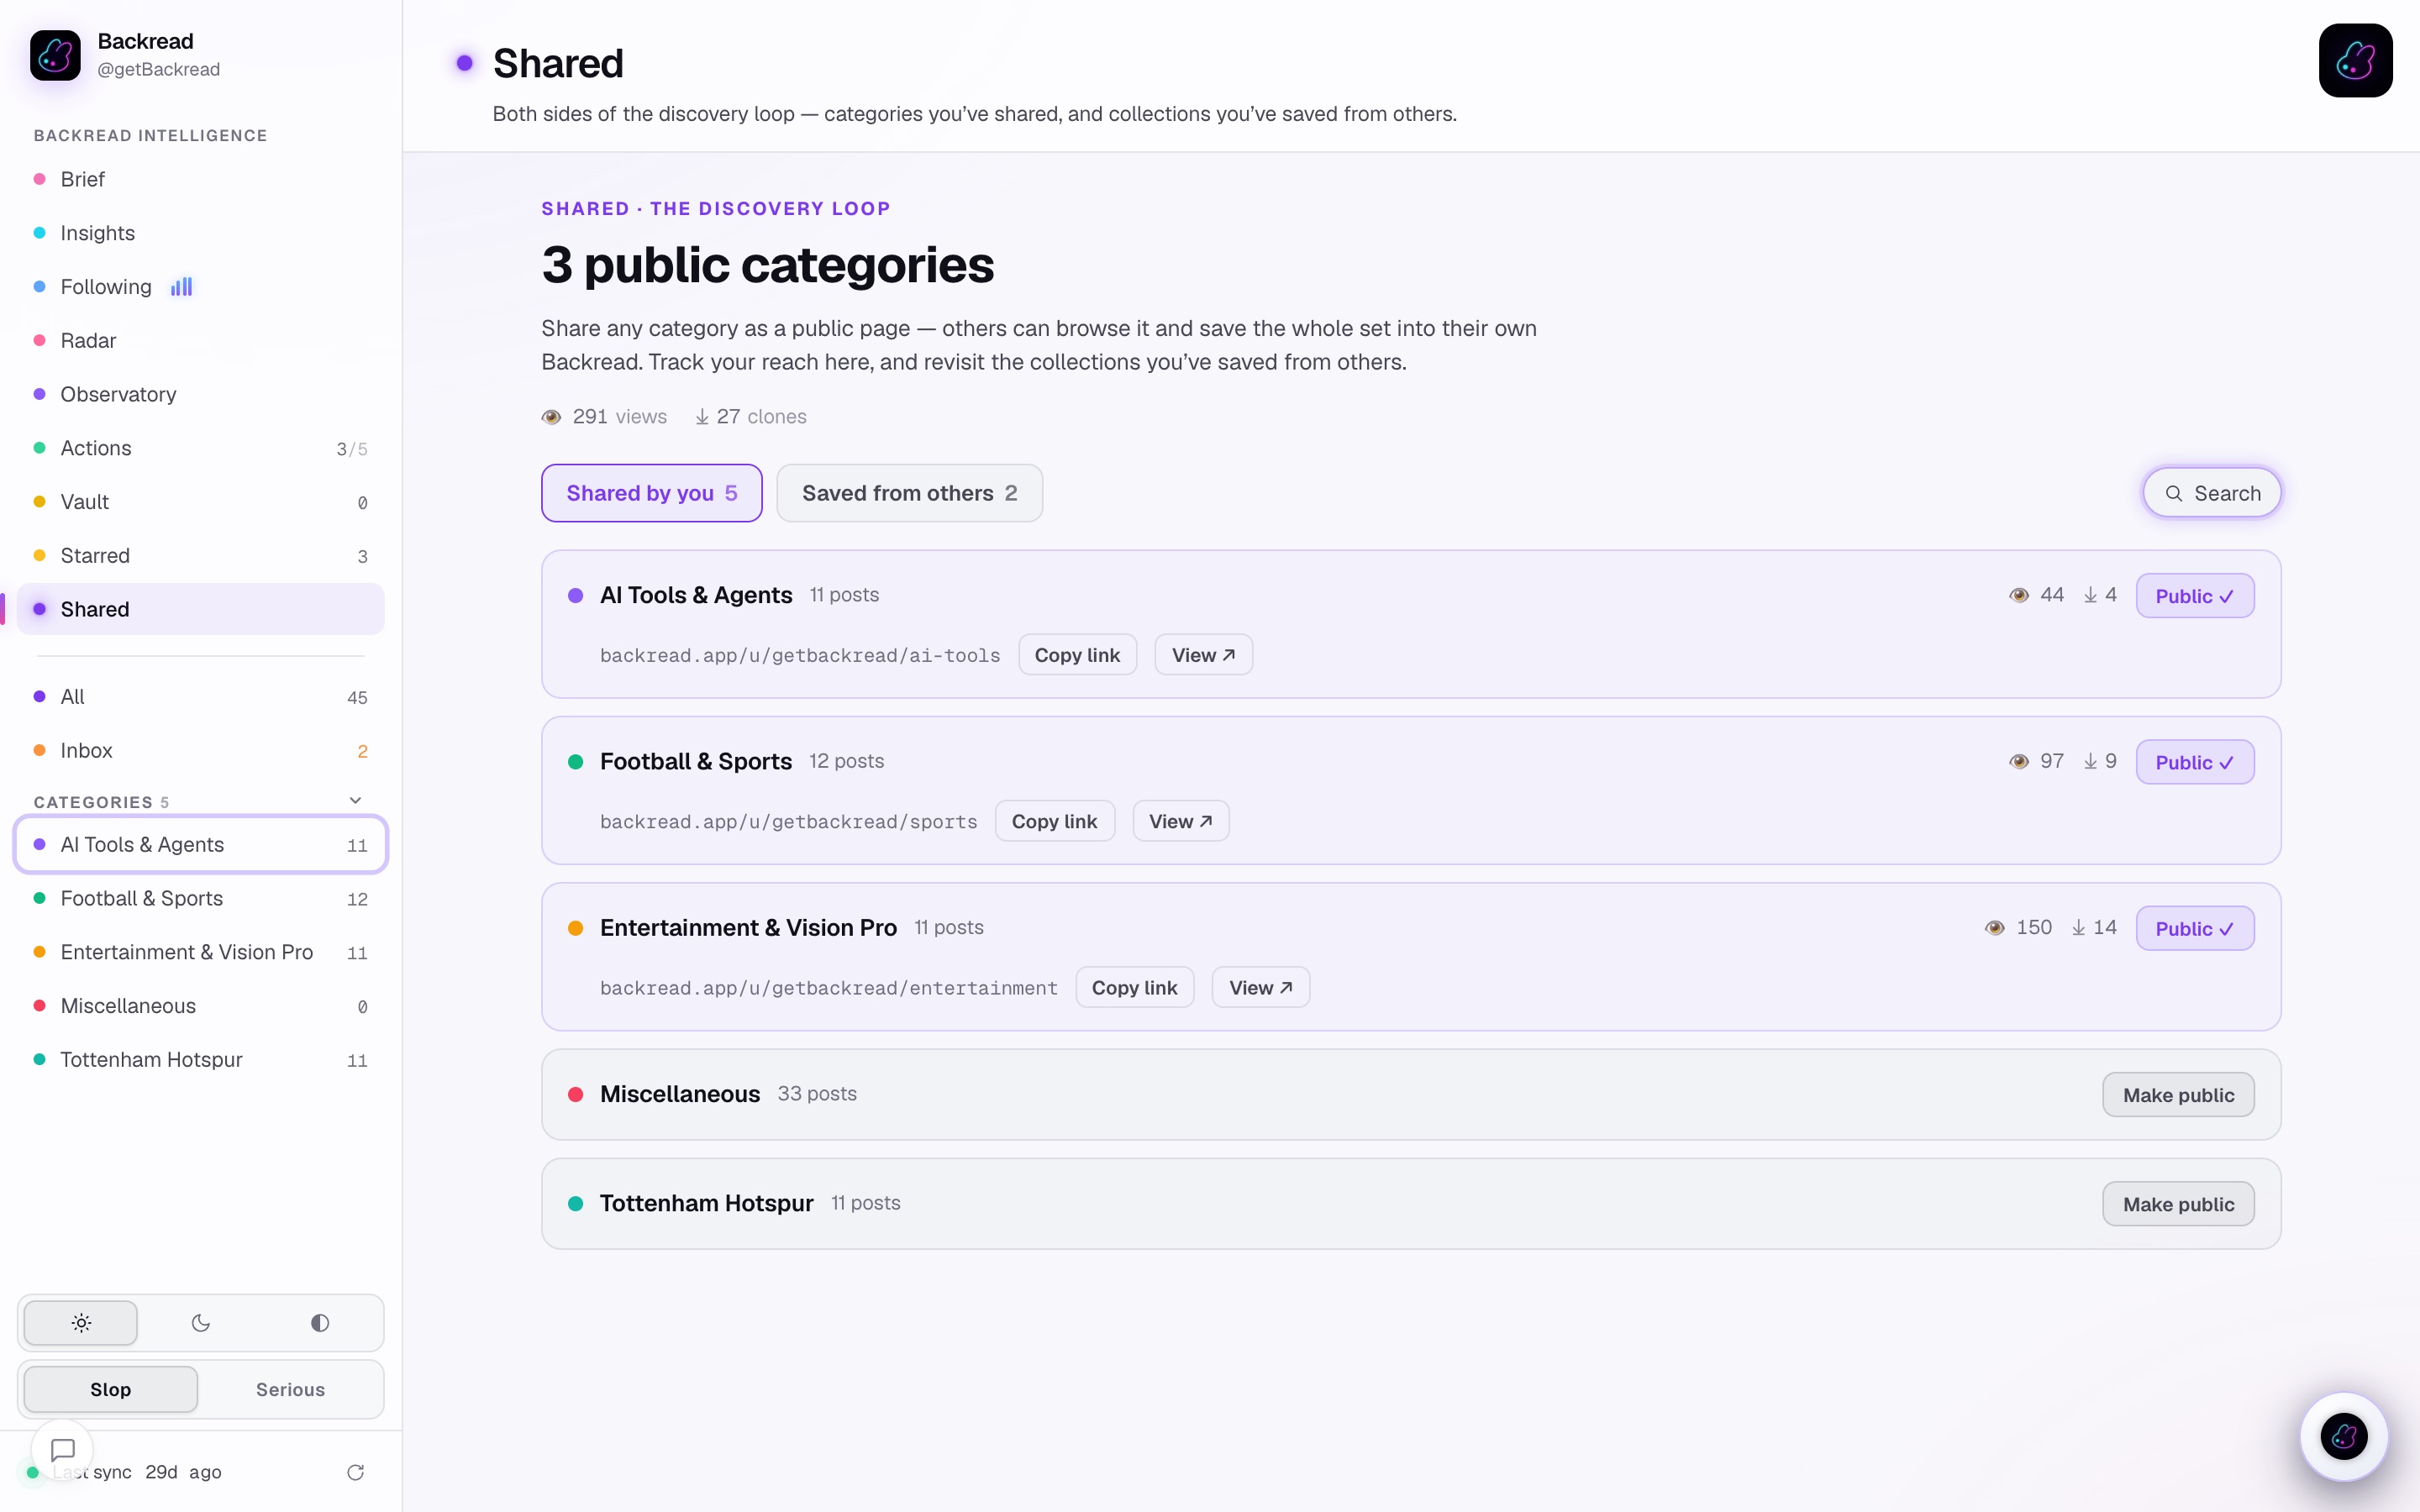Open Following in the sidebar
Screen dimensions: 2420x1512
point(201,287)
